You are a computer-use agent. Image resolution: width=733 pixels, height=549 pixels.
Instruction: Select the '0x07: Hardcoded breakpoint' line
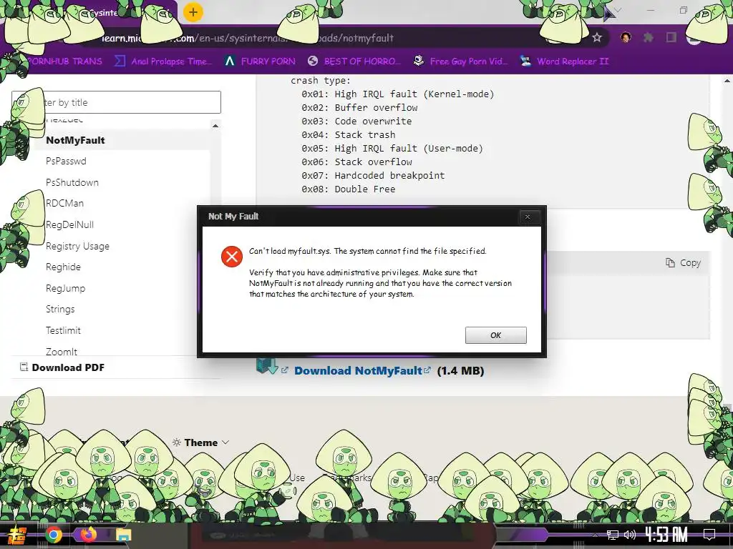(373, 175)
